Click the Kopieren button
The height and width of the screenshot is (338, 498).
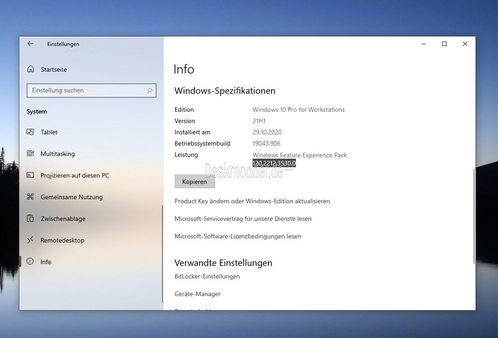click(x=195, y=182)
